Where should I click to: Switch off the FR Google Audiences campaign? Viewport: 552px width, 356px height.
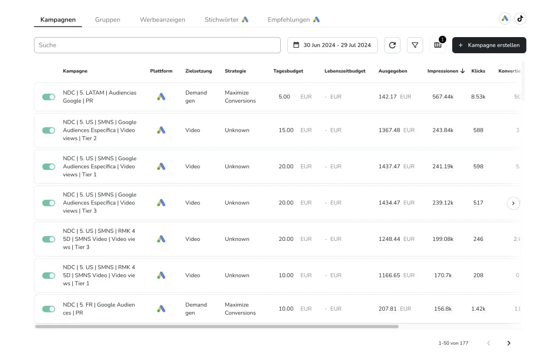click(49, 309)
